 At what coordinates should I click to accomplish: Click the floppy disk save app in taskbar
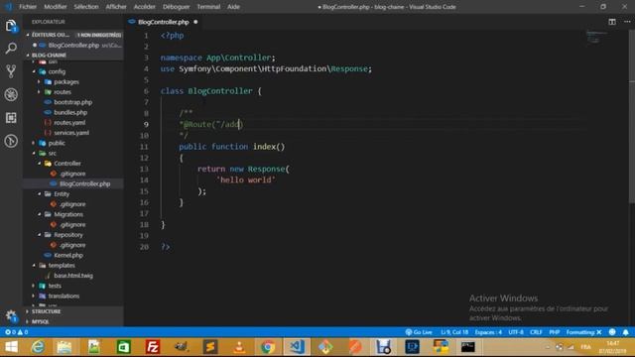tap(383, 347)
